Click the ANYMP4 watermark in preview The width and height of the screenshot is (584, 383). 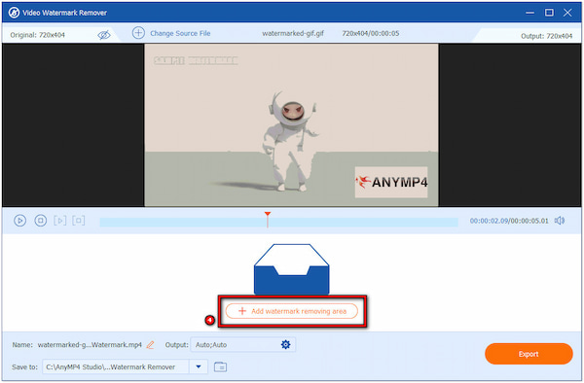[391, 182]
